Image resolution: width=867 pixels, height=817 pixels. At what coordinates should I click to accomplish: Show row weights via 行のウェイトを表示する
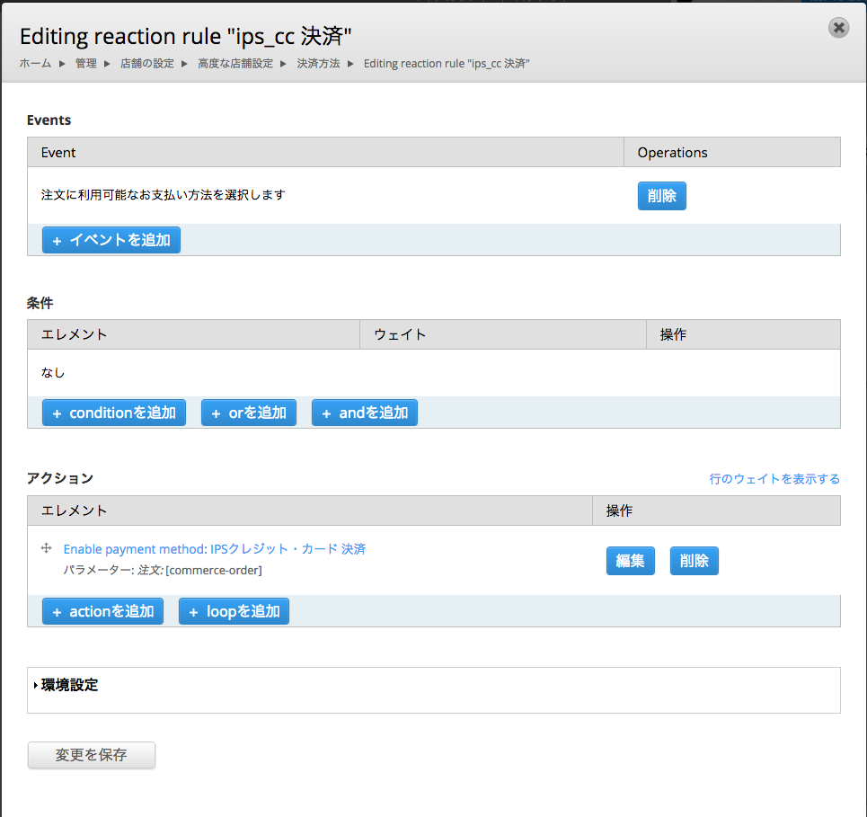[774, 479]
